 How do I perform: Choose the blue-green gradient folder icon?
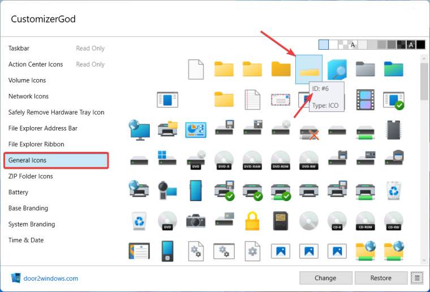click(x=394, y=69)
